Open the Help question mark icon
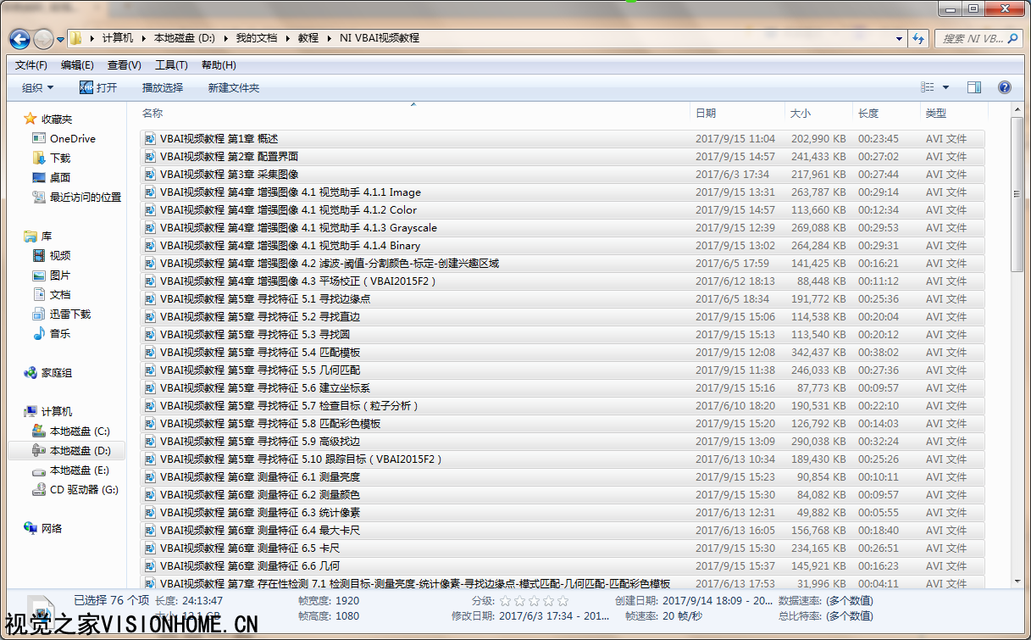The width and height of the screenshot is (1031, 640). pyautogui.click(x=1005, y=87)
